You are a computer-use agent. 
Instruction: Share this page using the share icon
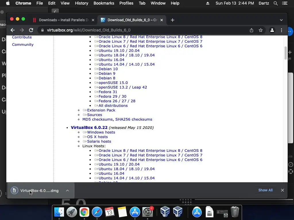pyautogui.click(x=252, y=30)
